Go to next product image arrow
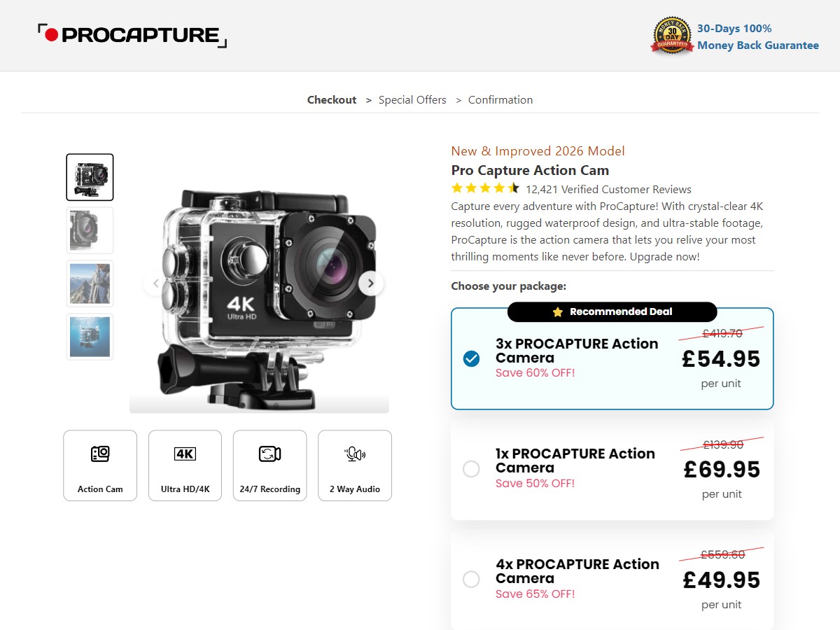The height and width of the screenshot is (630, 840). pyautogui.click(x=371, y=283)
